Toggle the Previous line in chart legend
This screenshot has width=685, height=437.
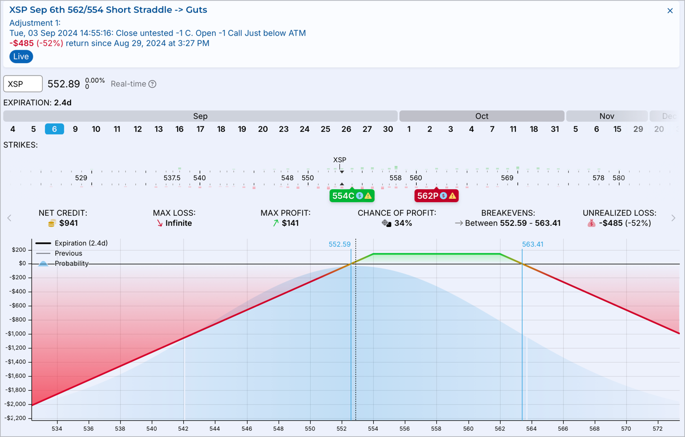click(59, 253)
